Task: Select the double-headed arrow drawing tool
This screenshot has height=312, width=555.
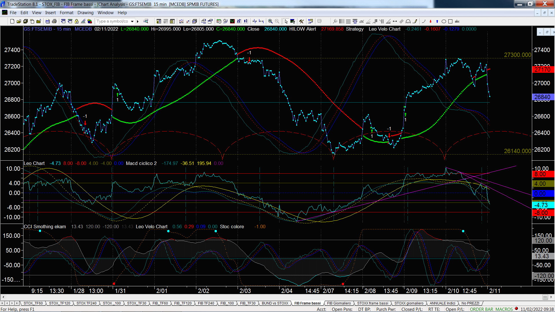Action: pyautogui.click(x=395, y=21)
